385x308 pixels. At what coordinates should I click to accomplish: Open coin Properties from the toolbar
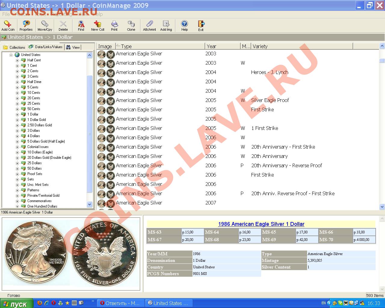coord(26,26)
